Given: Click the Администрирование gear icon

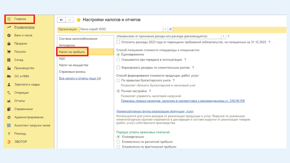Looking at the screenshot, I should tap(9, 117).
